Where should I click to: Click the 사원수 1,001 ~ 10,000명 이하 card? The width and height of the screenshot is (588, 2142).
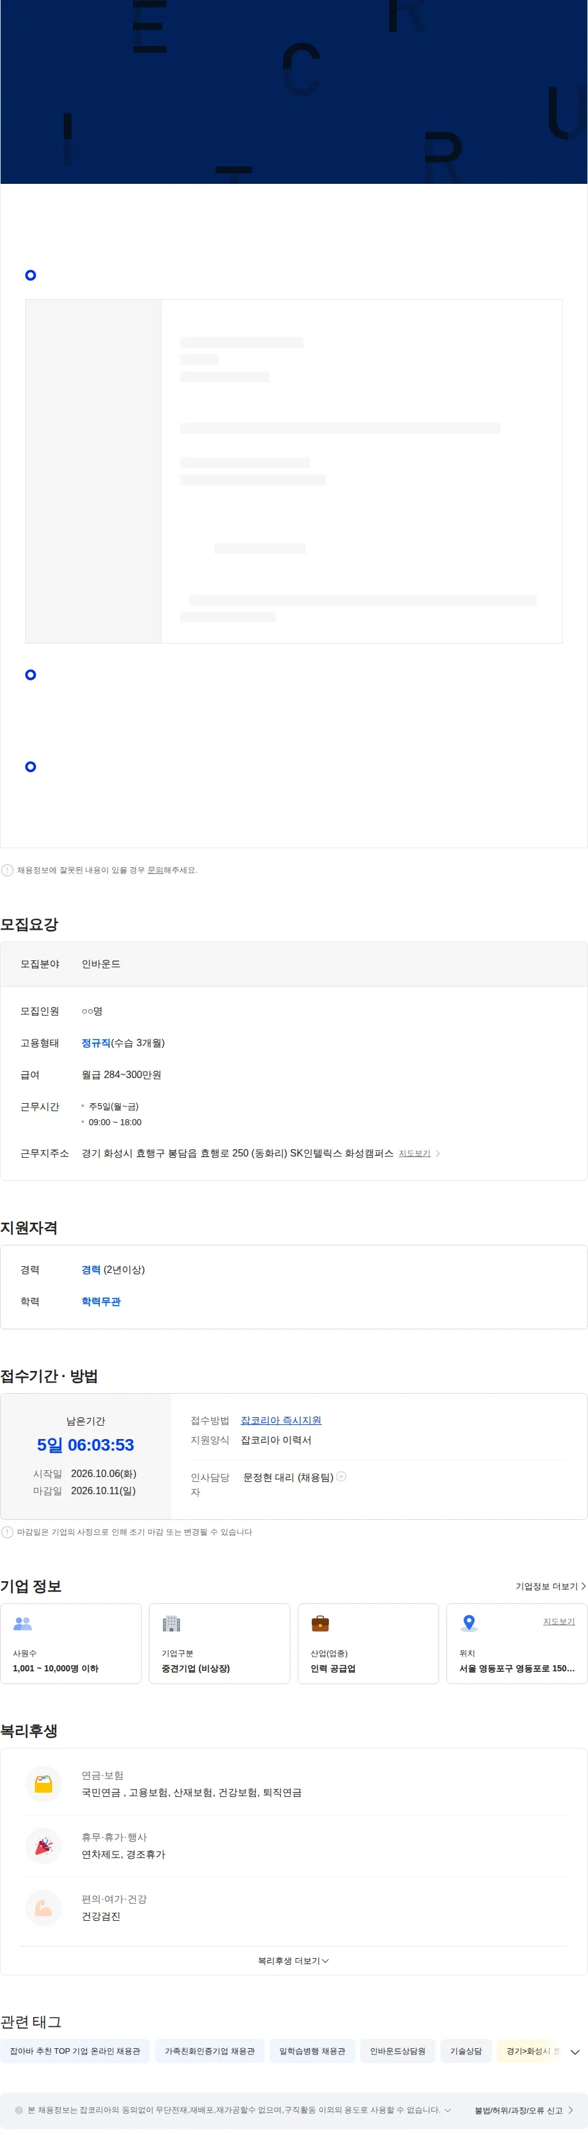(70, 1644)
